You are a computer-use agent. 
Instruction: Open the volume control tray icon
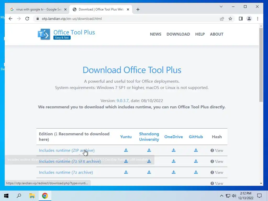coord(234,196)
